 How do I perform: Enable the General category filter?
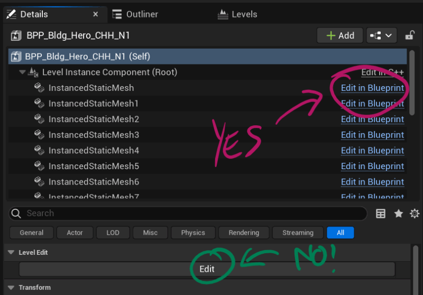[32, 233]
